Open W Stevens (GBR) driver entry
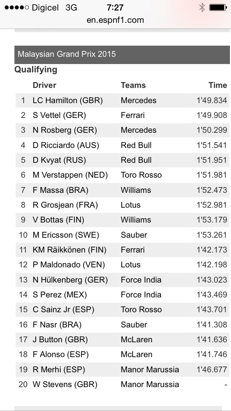This screenshot has width=231, height=411. (x=65, y=384)
